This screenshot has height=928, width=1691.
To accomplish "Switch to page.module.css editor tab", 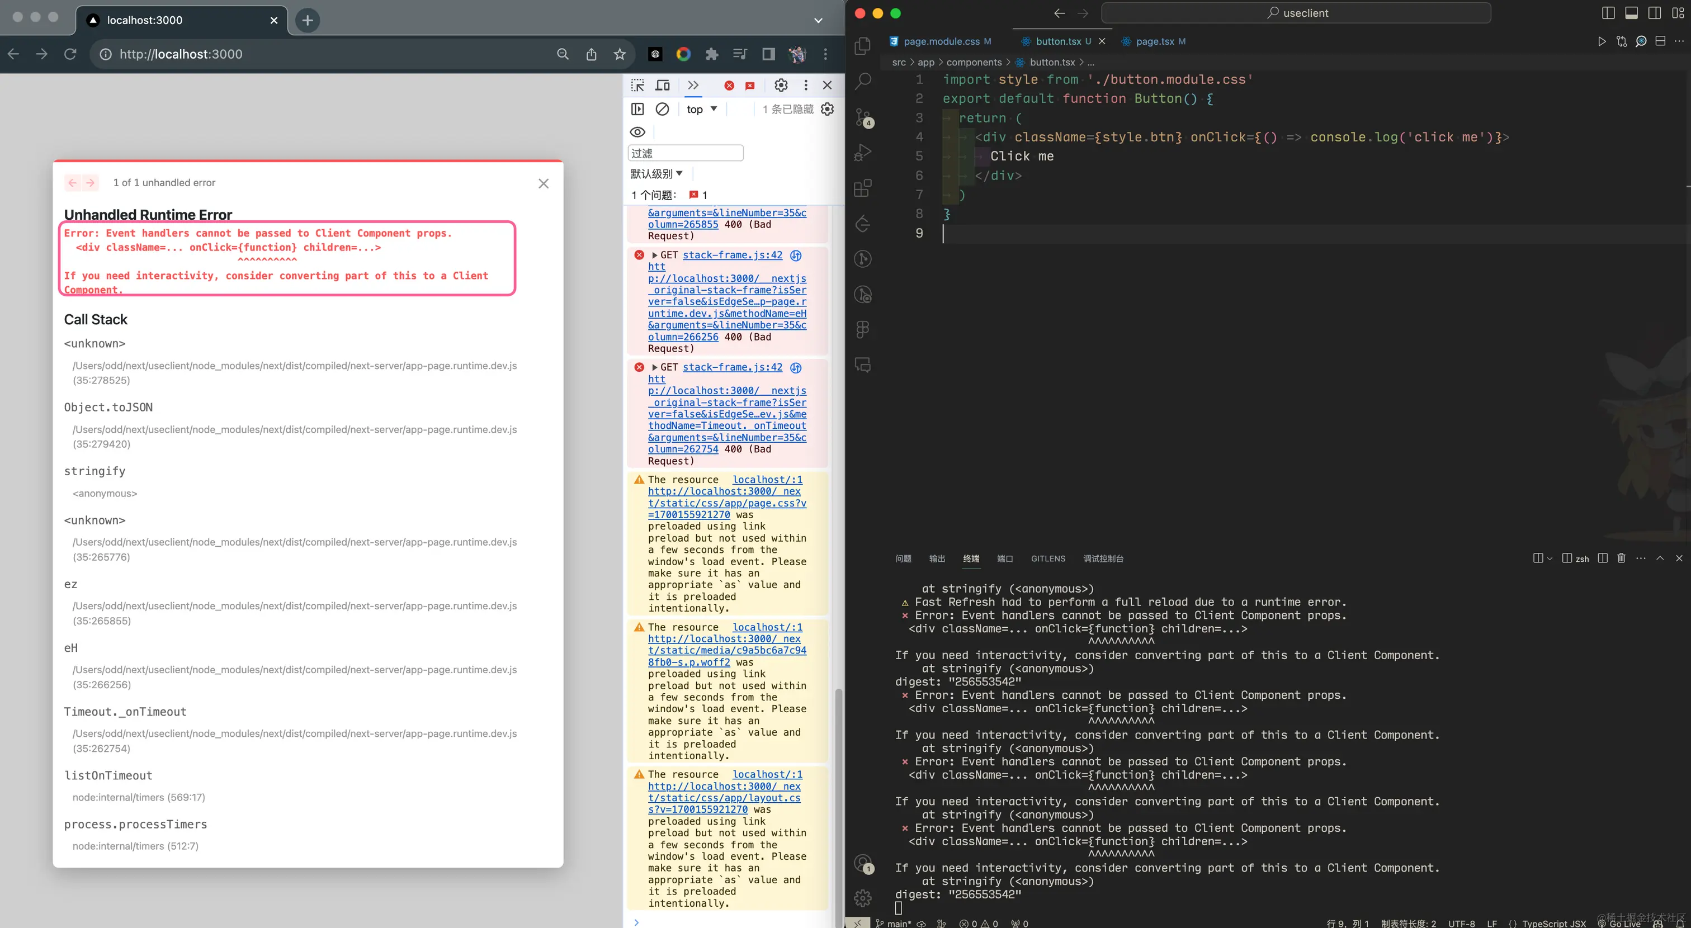I will coord(941,41).
